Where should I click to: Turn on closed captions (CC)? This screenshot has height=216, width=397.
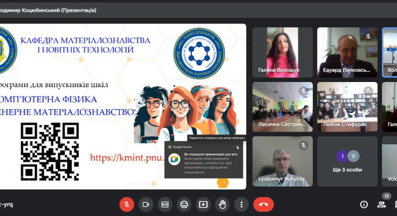coord(165,204)
